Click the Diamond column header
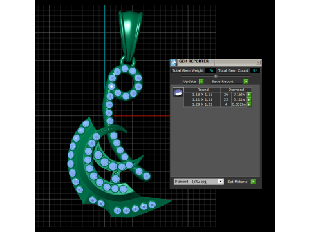 click(x=236, y=90)
